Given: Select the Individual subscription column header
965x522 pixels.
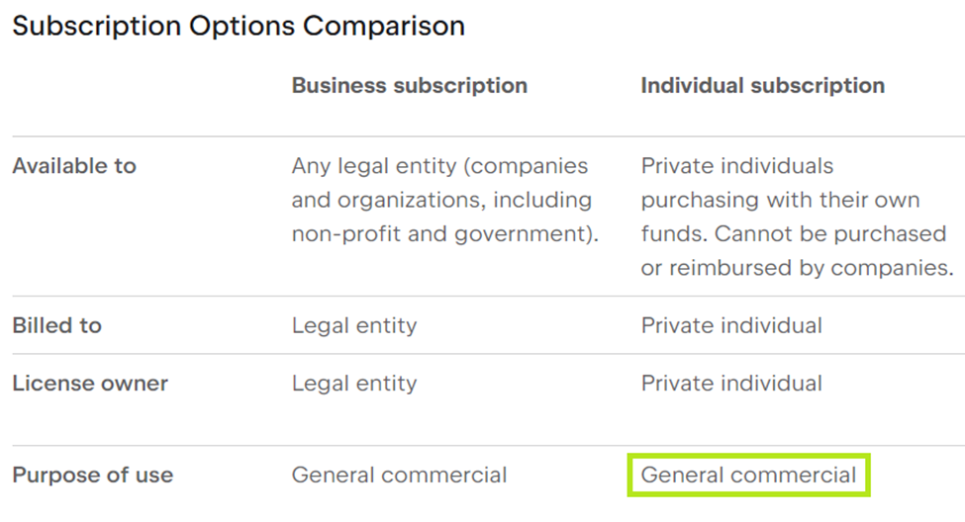Looking at the screenshot, I should (762, 86).
